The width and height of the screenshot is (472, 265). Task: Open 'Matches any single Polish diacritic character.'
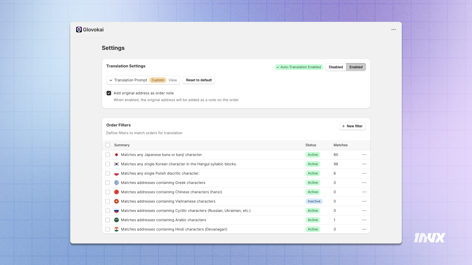160,173
